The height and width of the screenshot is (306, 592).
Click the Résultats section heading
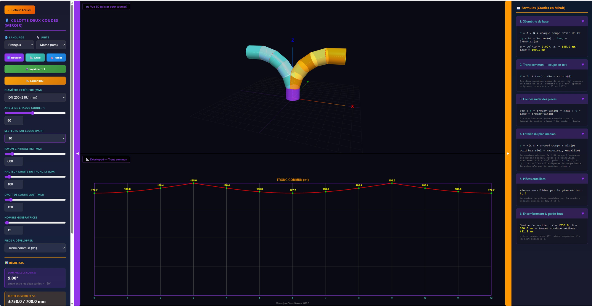pos(16,263)
